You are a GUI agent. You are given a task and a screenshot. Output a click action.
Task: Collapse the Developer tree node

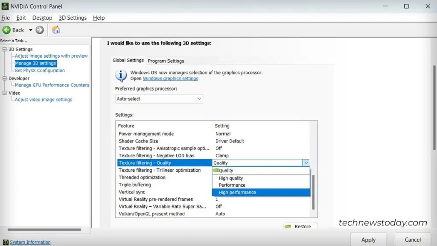click(x=4, y=79)
